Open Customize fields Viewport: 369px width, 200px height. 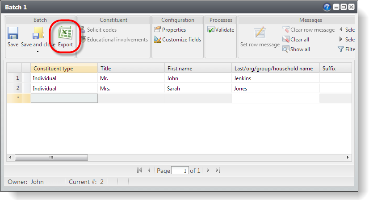[x=177, y=40]
